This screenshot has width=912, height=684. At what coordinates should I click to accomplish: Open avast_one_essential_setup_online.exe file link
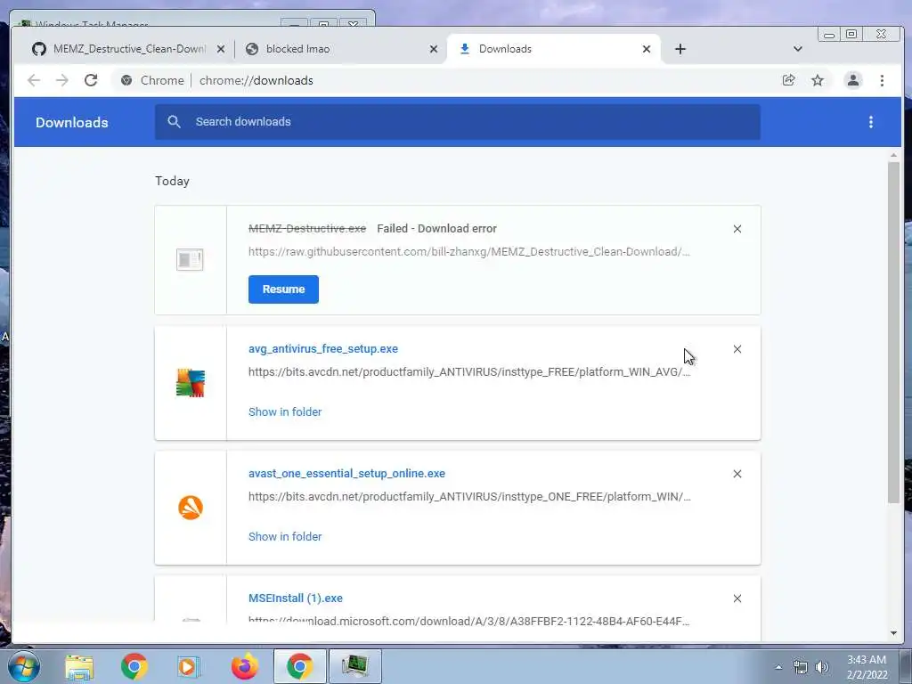pyautogui.click(x=346, y=474)
